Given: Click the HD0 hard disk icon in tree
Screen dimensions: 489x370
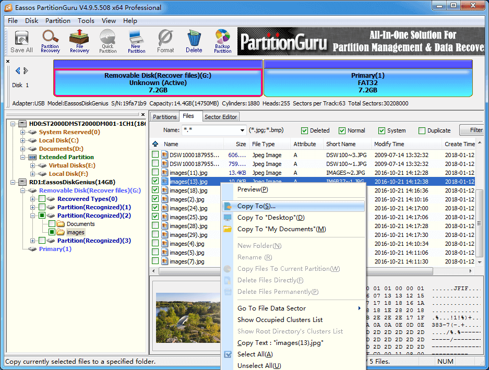Looking at the screenshot, I should (x=22, y=124).
